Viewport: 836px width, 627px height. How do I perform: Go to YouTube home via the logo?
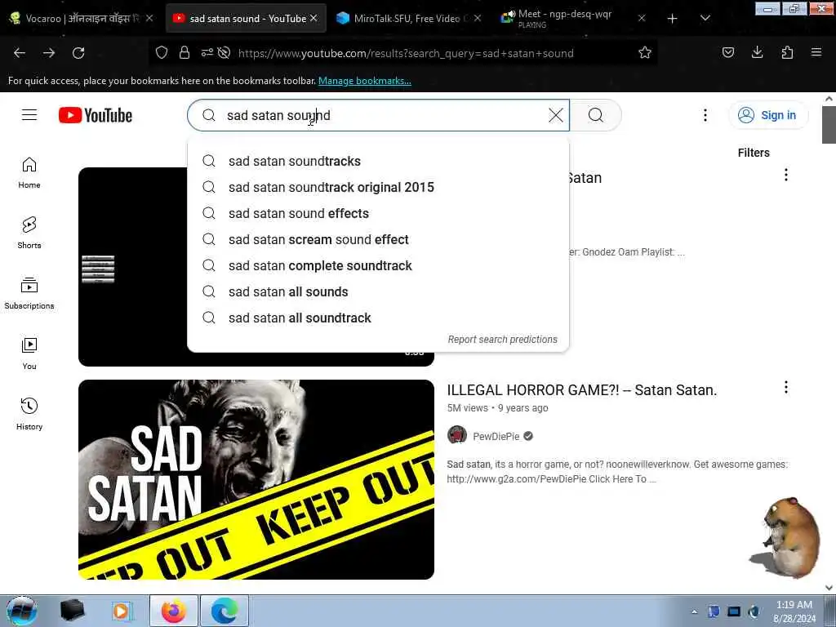pyautogui.click(x=96, y=115)
